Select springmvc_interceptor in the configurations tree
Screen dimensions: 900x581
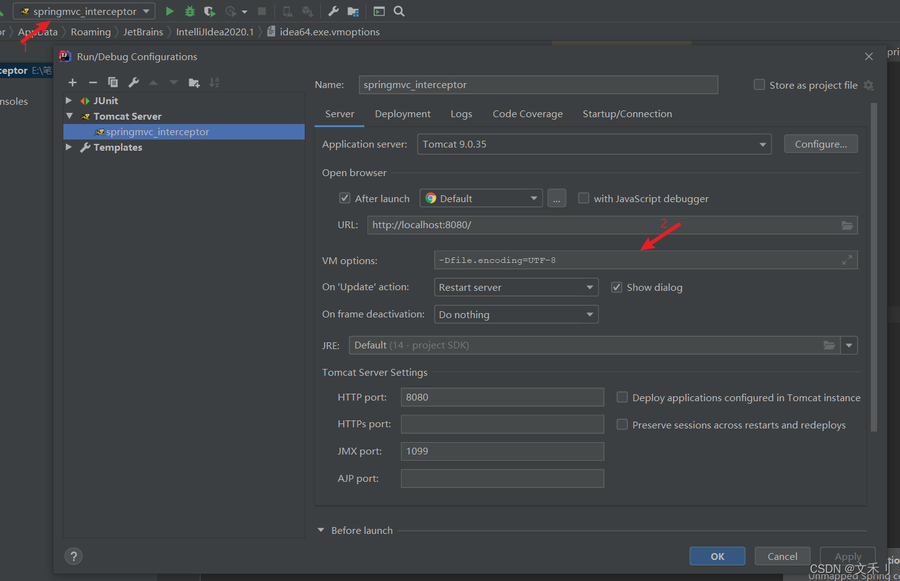[x=184, y=131]
